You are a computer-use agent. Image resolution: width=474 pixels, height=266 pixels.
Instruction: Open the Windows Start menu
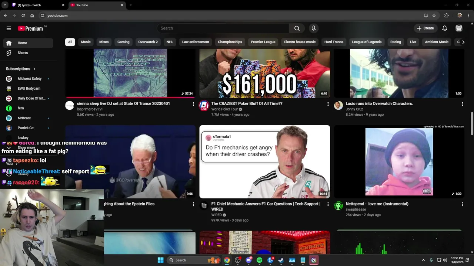(x=160, y=260)
